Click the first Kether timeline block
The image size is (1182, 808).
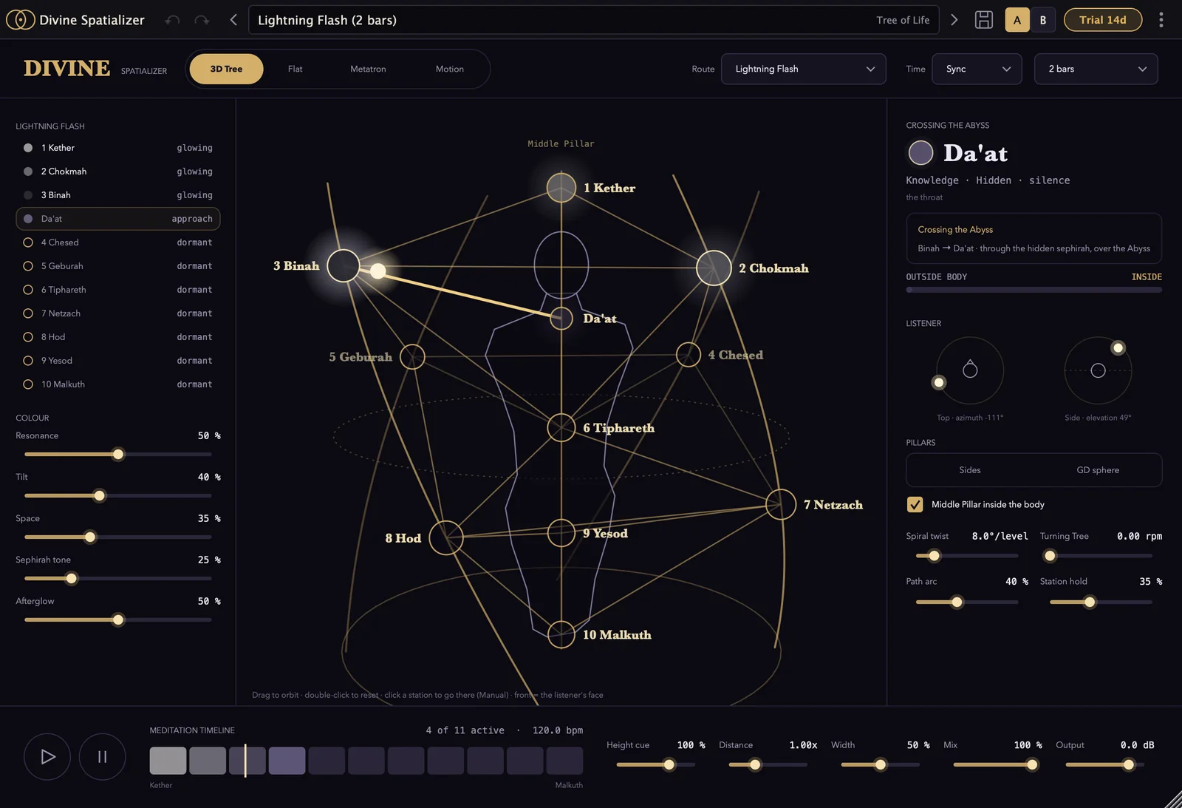[x=168, y=761]
